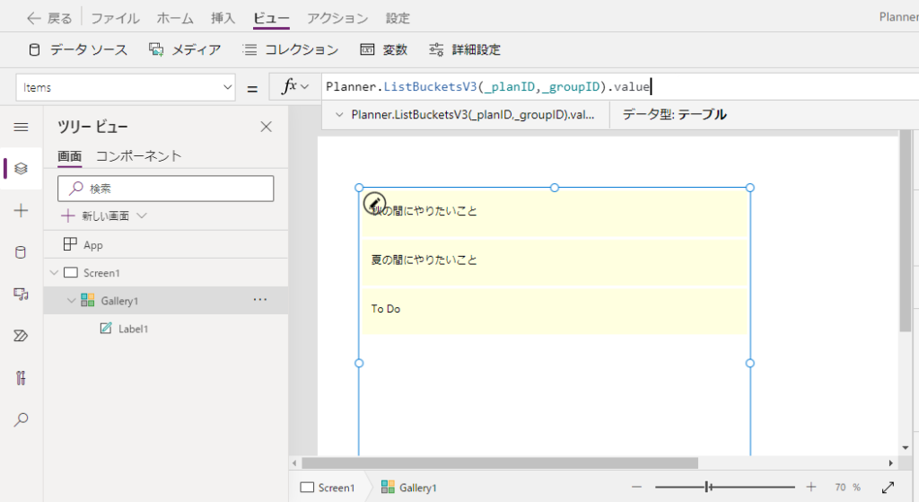The width and height of the screenshot is (919, 502).
Task: Open 詳細設定 panel
Action: click(x=465, y=50)
